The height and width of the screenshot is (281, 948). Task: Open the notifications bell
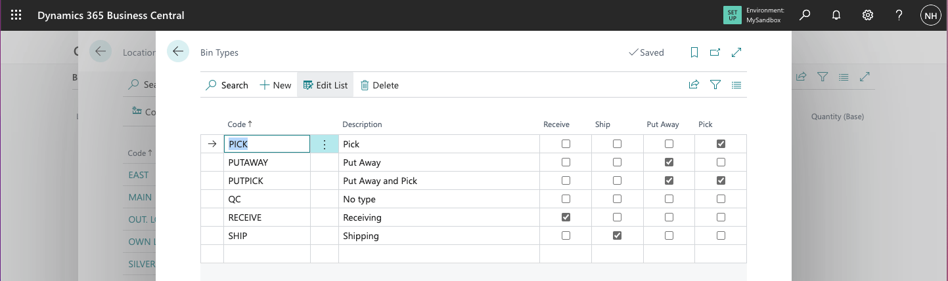pyautogui.click(x=836, y=15)
